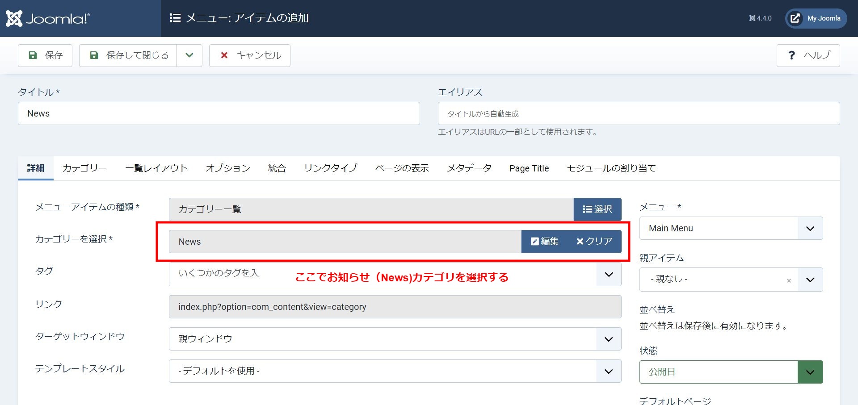
Task: Expand the save options dropdown arrow
Action: (189, 55)
